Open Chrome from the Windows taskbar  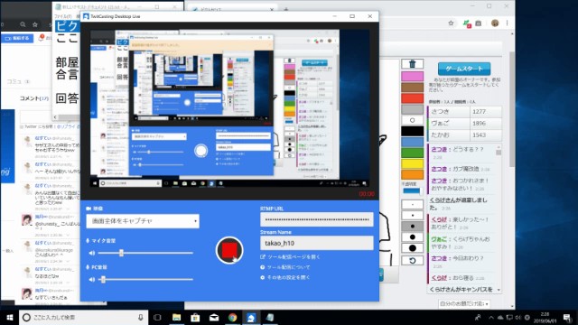(x=232, y=317)
